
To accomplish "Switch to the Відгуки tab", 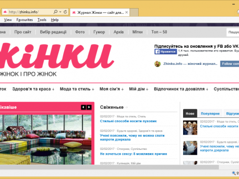I will click(x=232, y=114).
